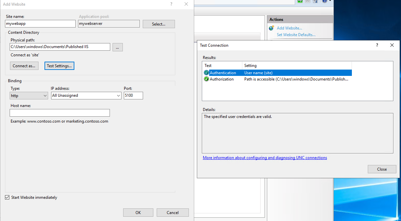This screenshot has width=401, height=221.
Task: Close the Add Website dialog with X
Action: [186, 4]
